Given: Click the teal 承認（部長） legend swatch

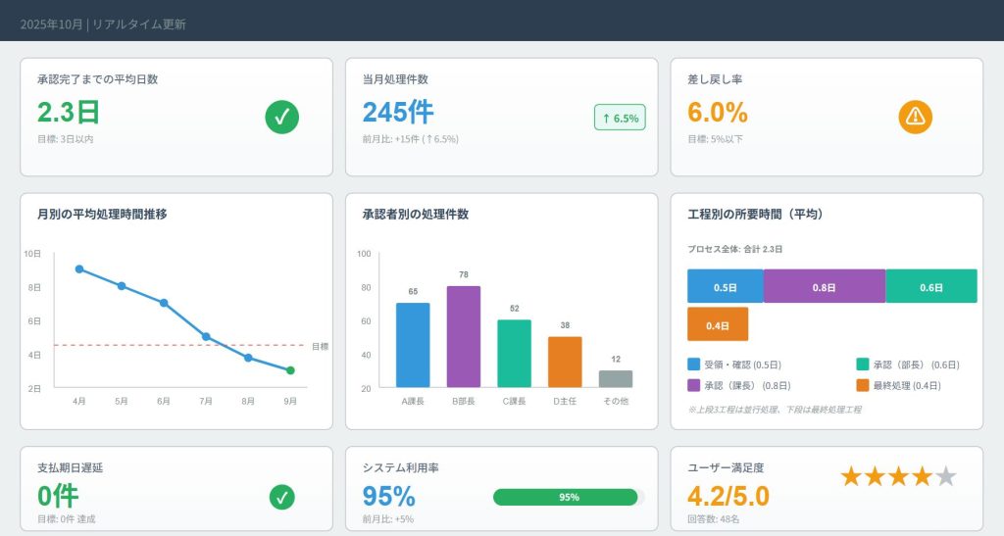Looking at the screenshot, I should coord(863,363).
